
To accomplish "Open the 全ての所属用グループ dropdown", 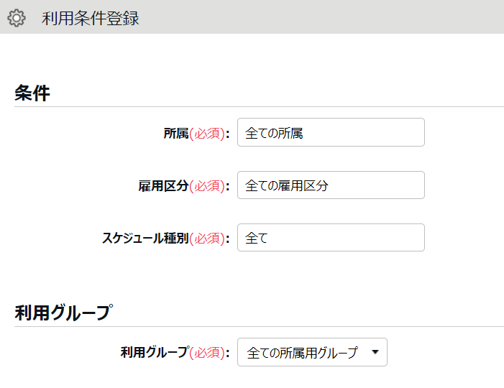I will coord(312,352).
